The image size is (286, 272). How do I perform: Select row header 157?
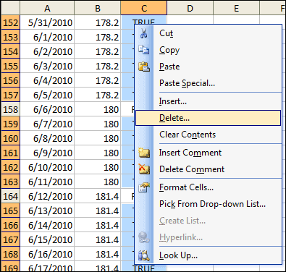click(10, 95)
